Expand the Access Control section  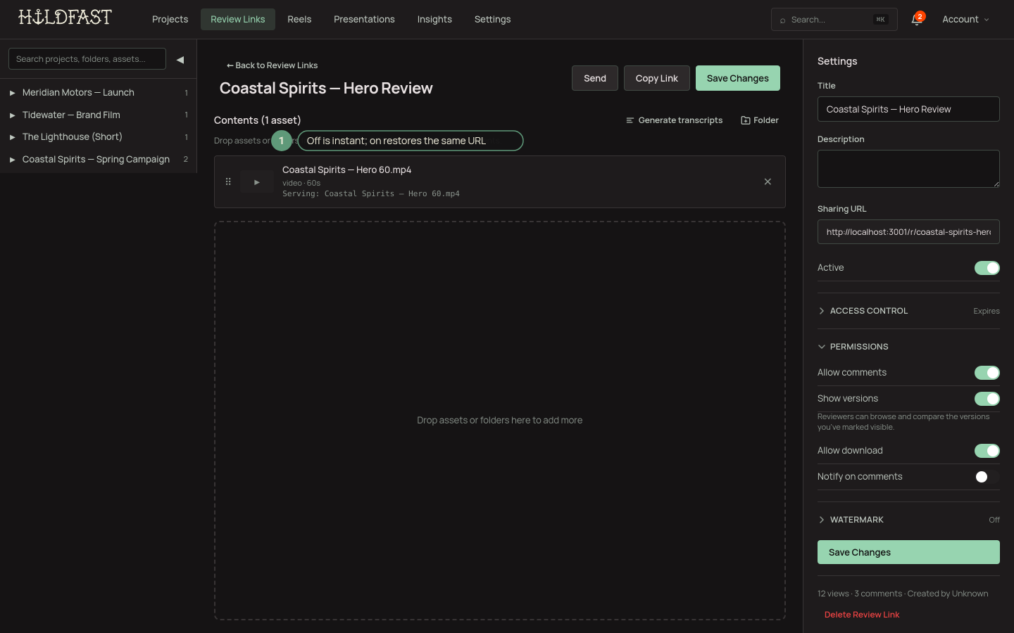pyautogui.click(x=908, y=311)
